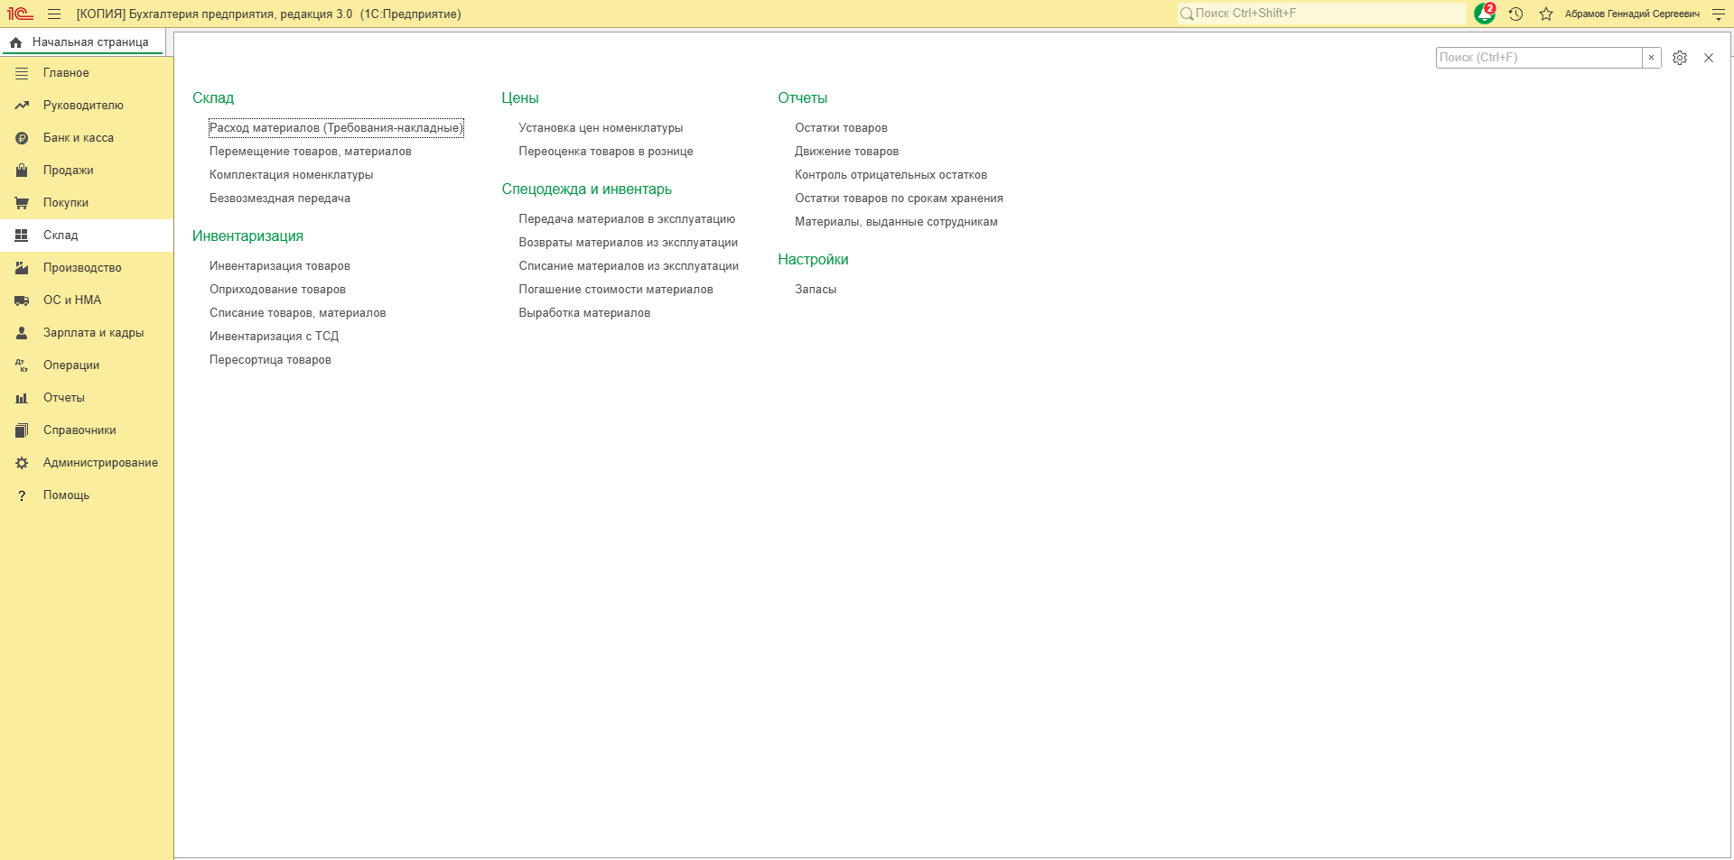
Task: Click the global search field
Action: (1322, 14)
